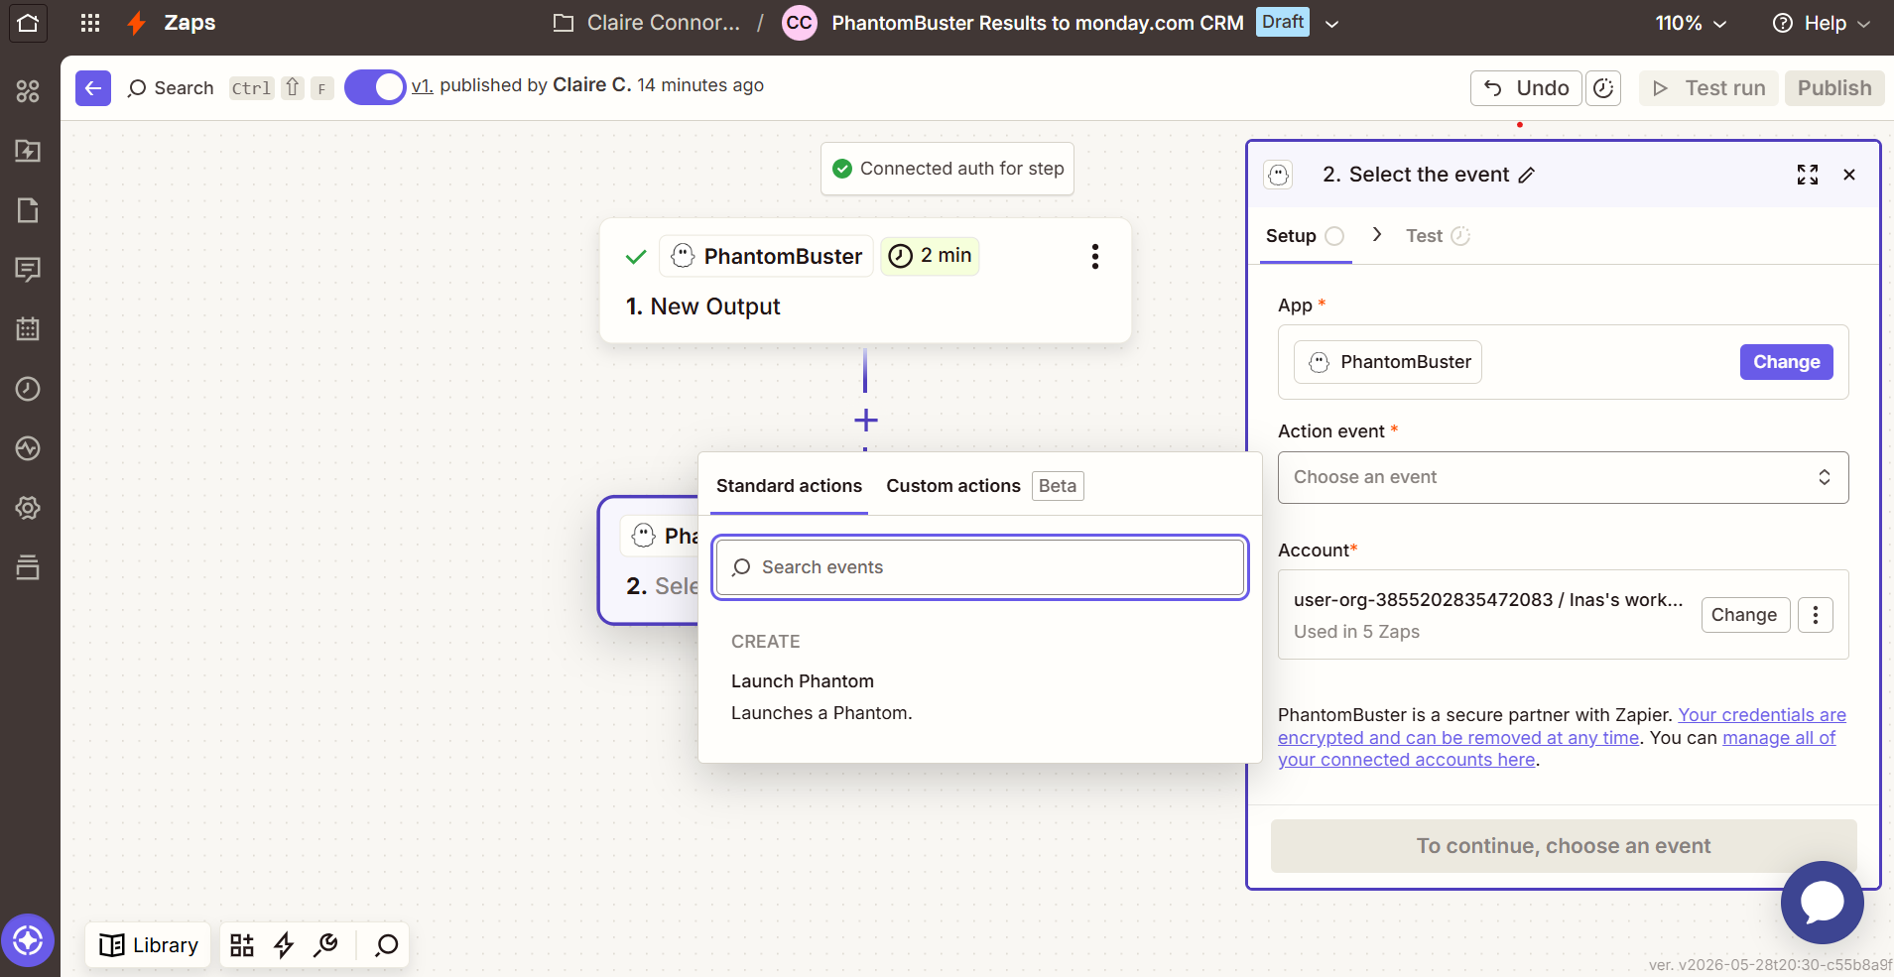Click the Undo button
Screen dimensions: 1894x977
(1526, 88)
